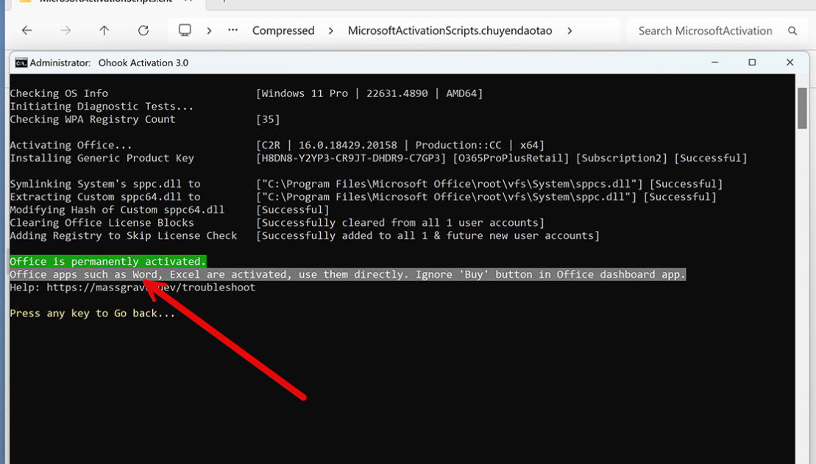Select the MicrosoftActivationScripts.chuyendaotao breadcrumb
Image resolution: width=816 pixels, height=464 pixels.
click(450, 31)
